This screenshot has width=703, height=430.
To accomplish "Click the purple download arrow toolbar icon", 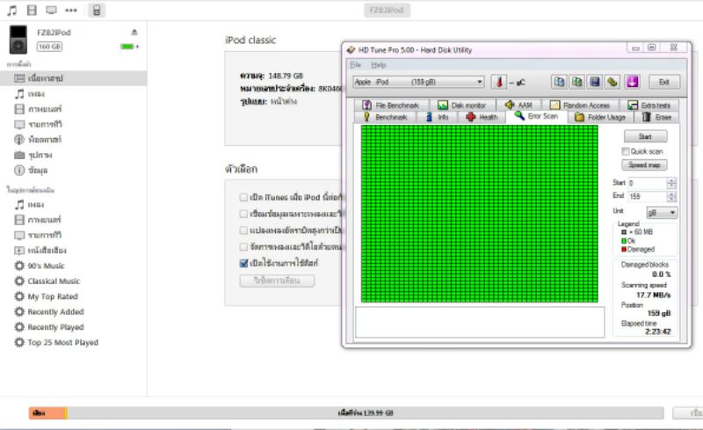I will (631, 82).
